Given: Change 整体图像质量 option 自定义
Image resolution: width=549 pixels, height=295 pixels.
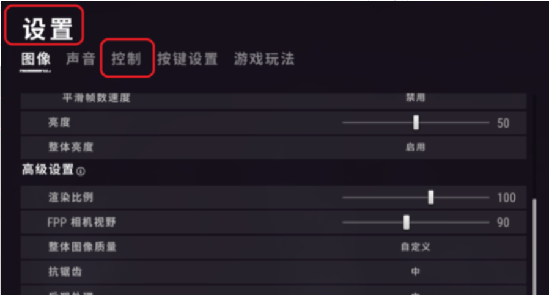Looking at the screenshot, I should (x=415, y=247).
